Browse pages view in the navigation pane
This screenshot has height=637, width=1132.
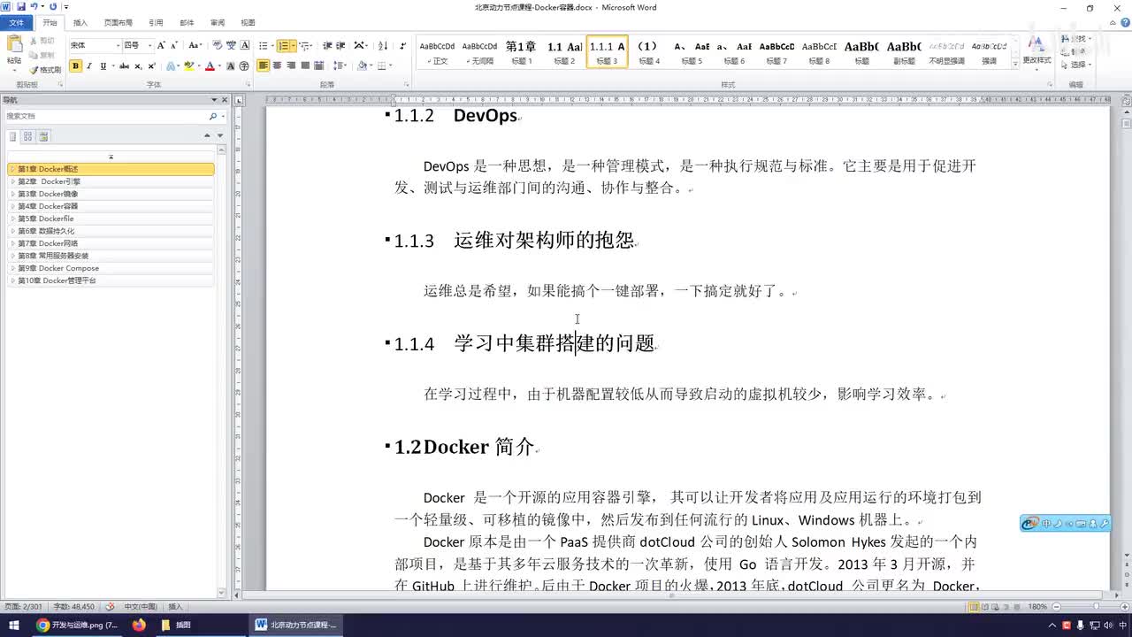27,136
